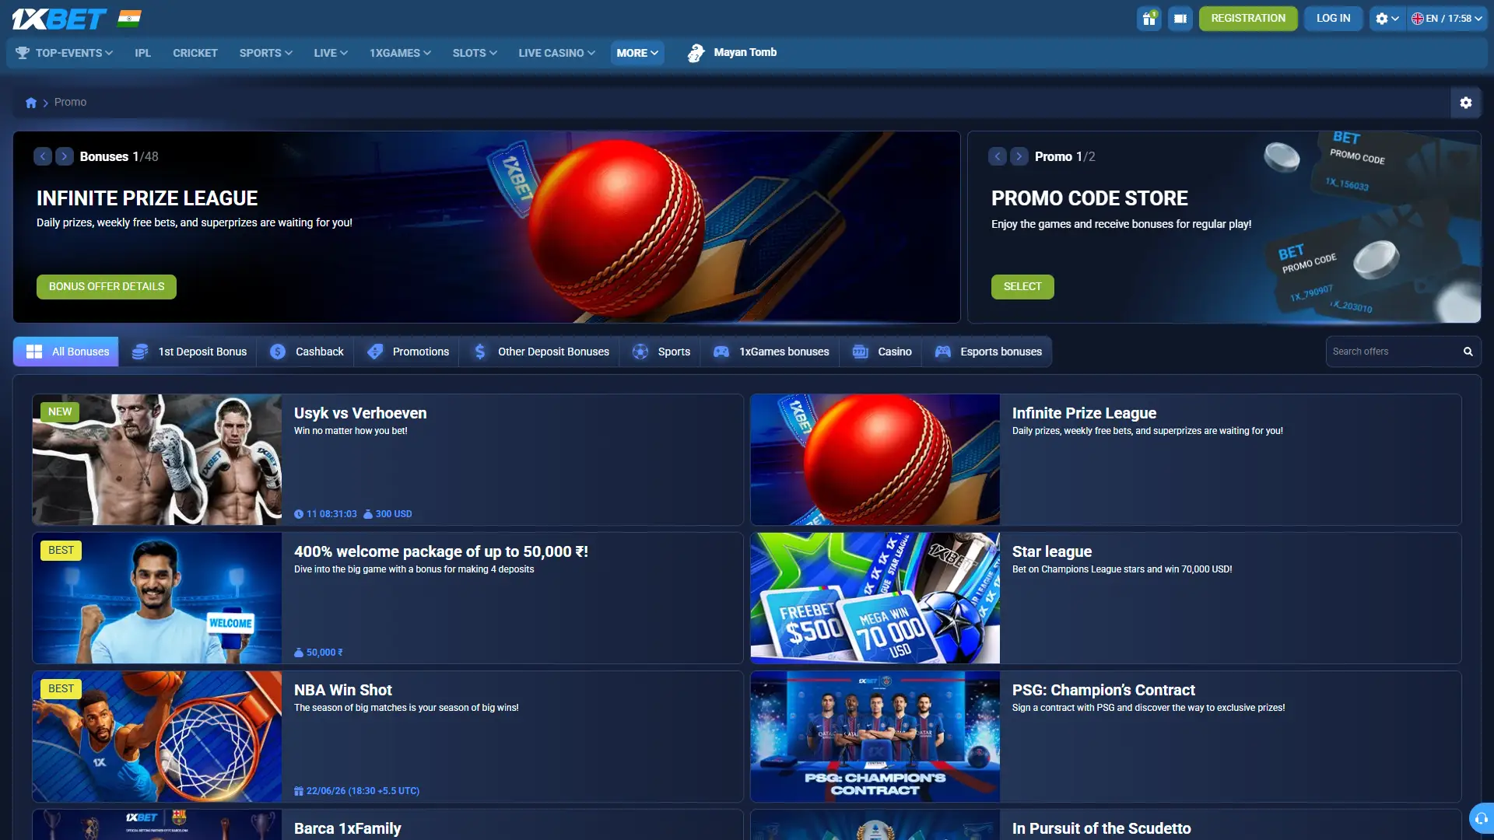Viewport: 1494px width, 840px height.
Task: Open In Pursuit of the Scudetto title
Action: coord(1102,828)
